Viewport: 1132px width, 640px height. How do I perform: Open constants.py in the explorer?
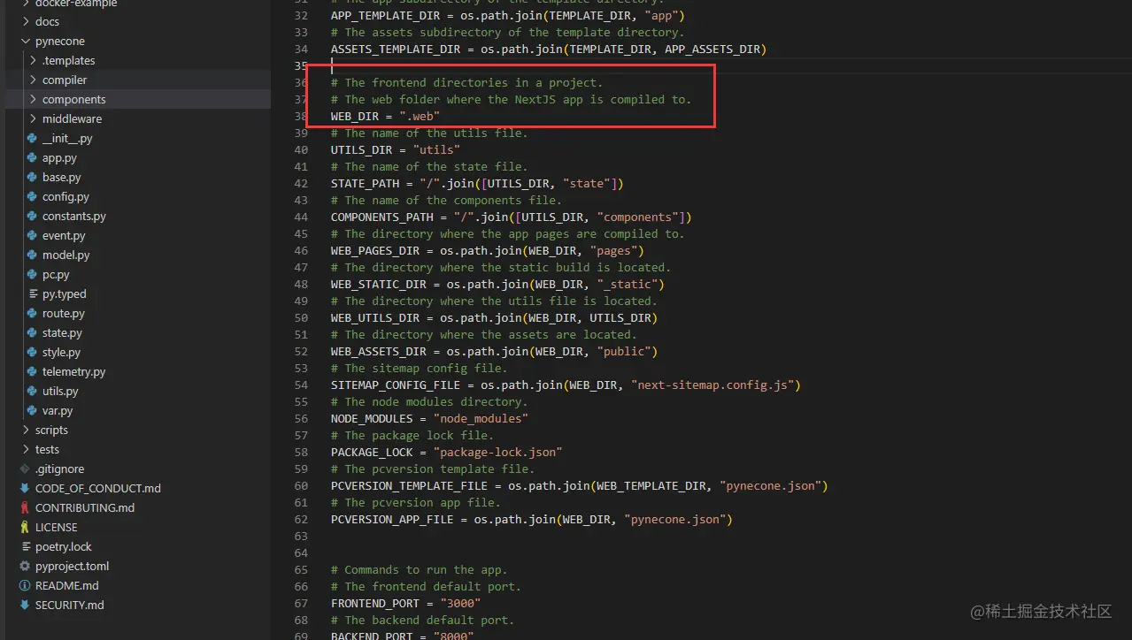click(x=74, y=217)
